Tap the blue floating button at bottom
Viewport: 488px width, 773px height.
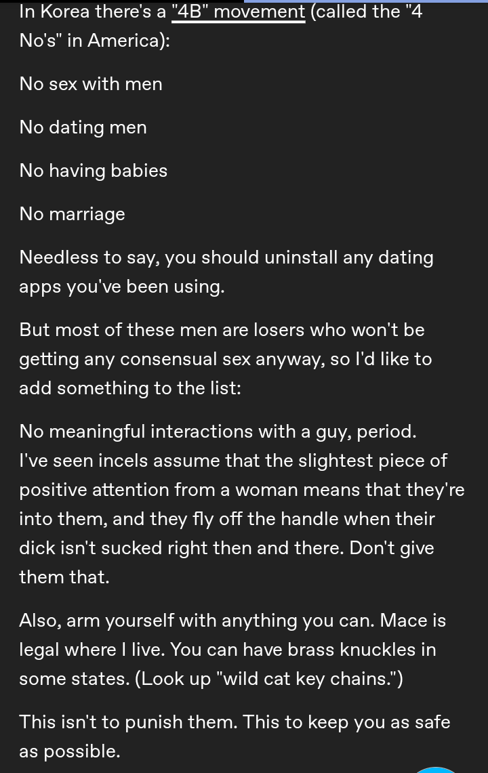pos(435,770)
